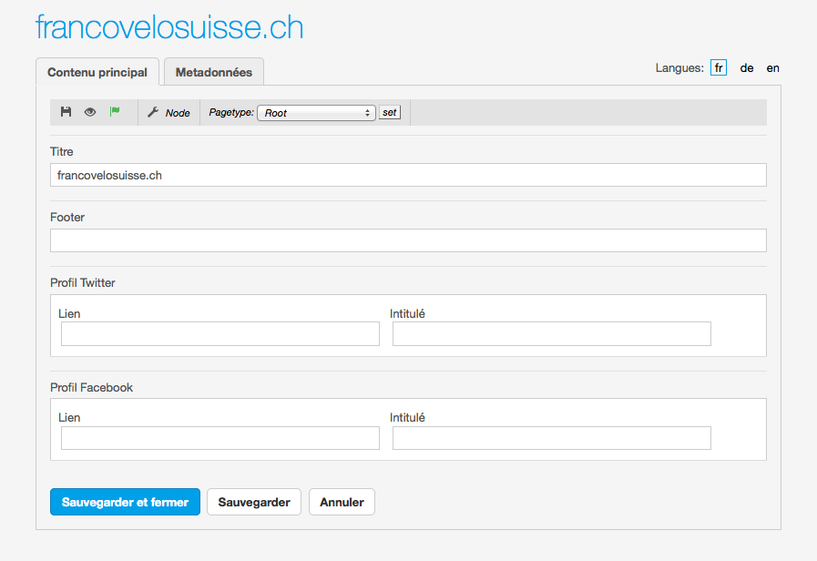Cancel editing with the Annuler button
Image resolution: width=817 pixels, height=561 pixels.
pyautogui.click(x=342, y=502)
